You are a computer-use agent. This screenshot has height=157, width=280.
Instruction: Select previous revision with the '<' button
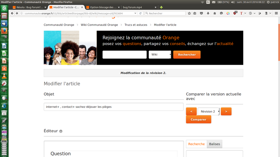[x=191, y=111]
